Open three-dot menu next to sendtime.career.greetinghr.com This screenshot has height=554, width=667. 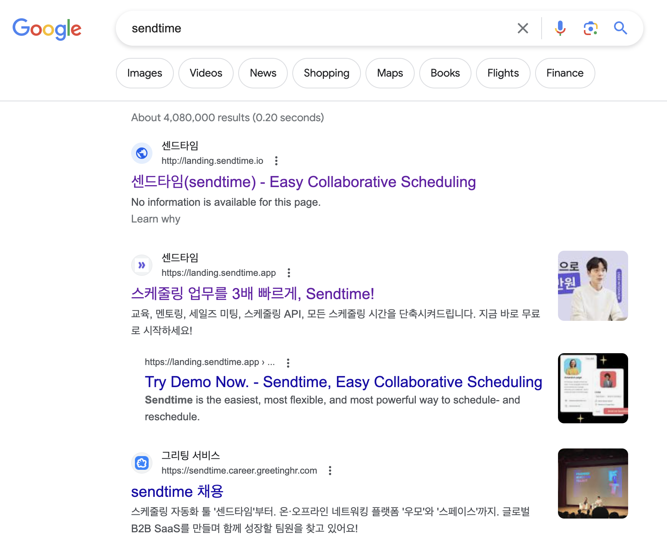click(x=330, y=471)
